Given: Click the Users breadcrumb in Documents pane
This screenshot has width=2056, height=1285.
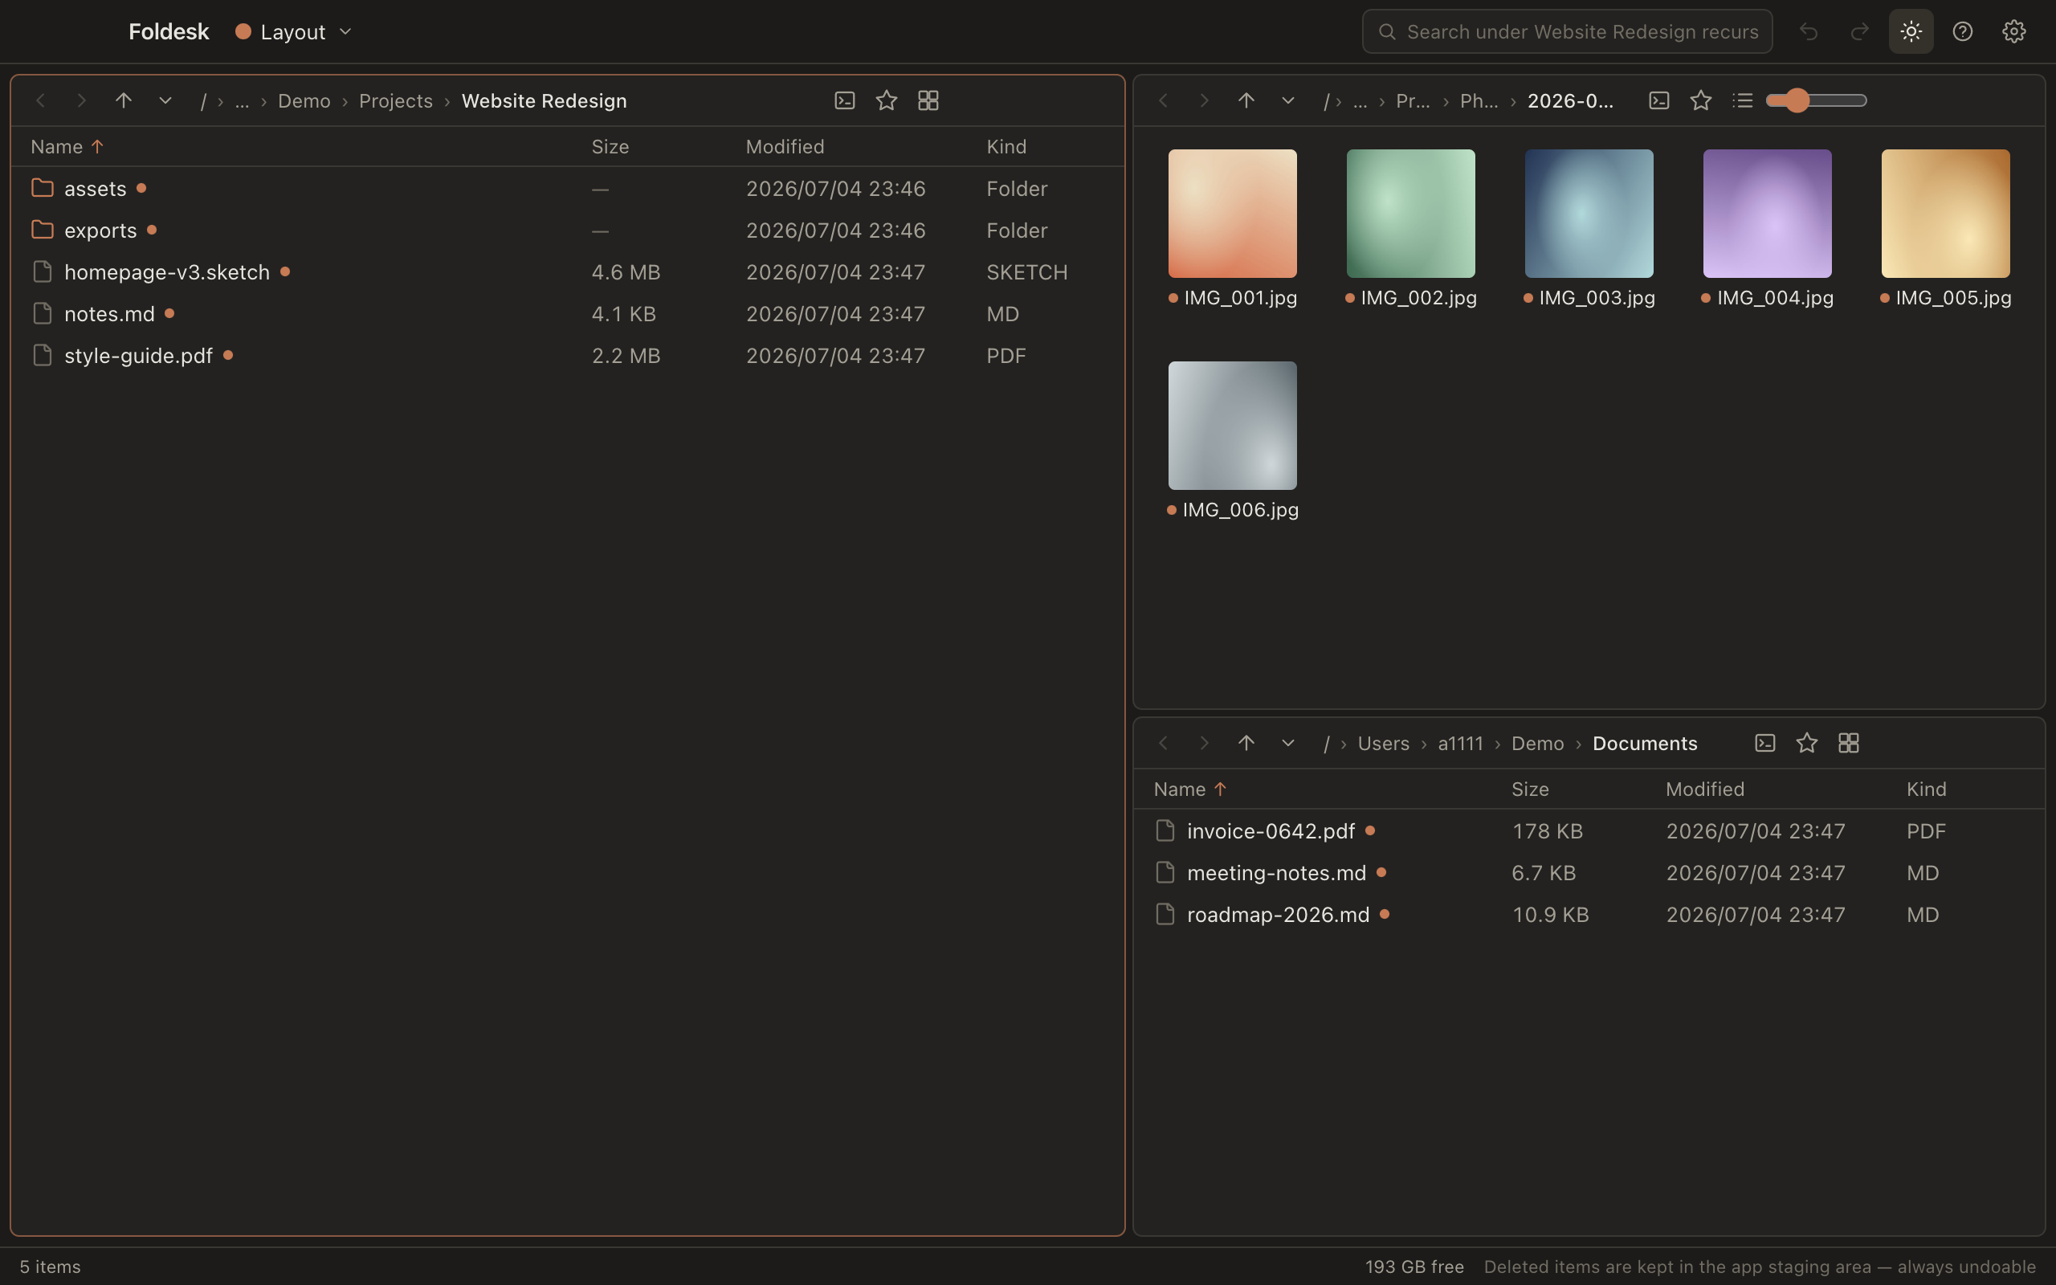Looking at the screenshot, I should click(1383, 743).
